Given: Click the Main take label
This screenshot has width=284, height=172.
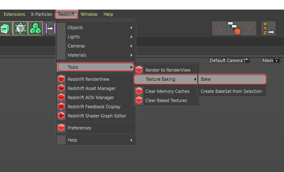Looking at the screenshot, I should coord(268,60).
